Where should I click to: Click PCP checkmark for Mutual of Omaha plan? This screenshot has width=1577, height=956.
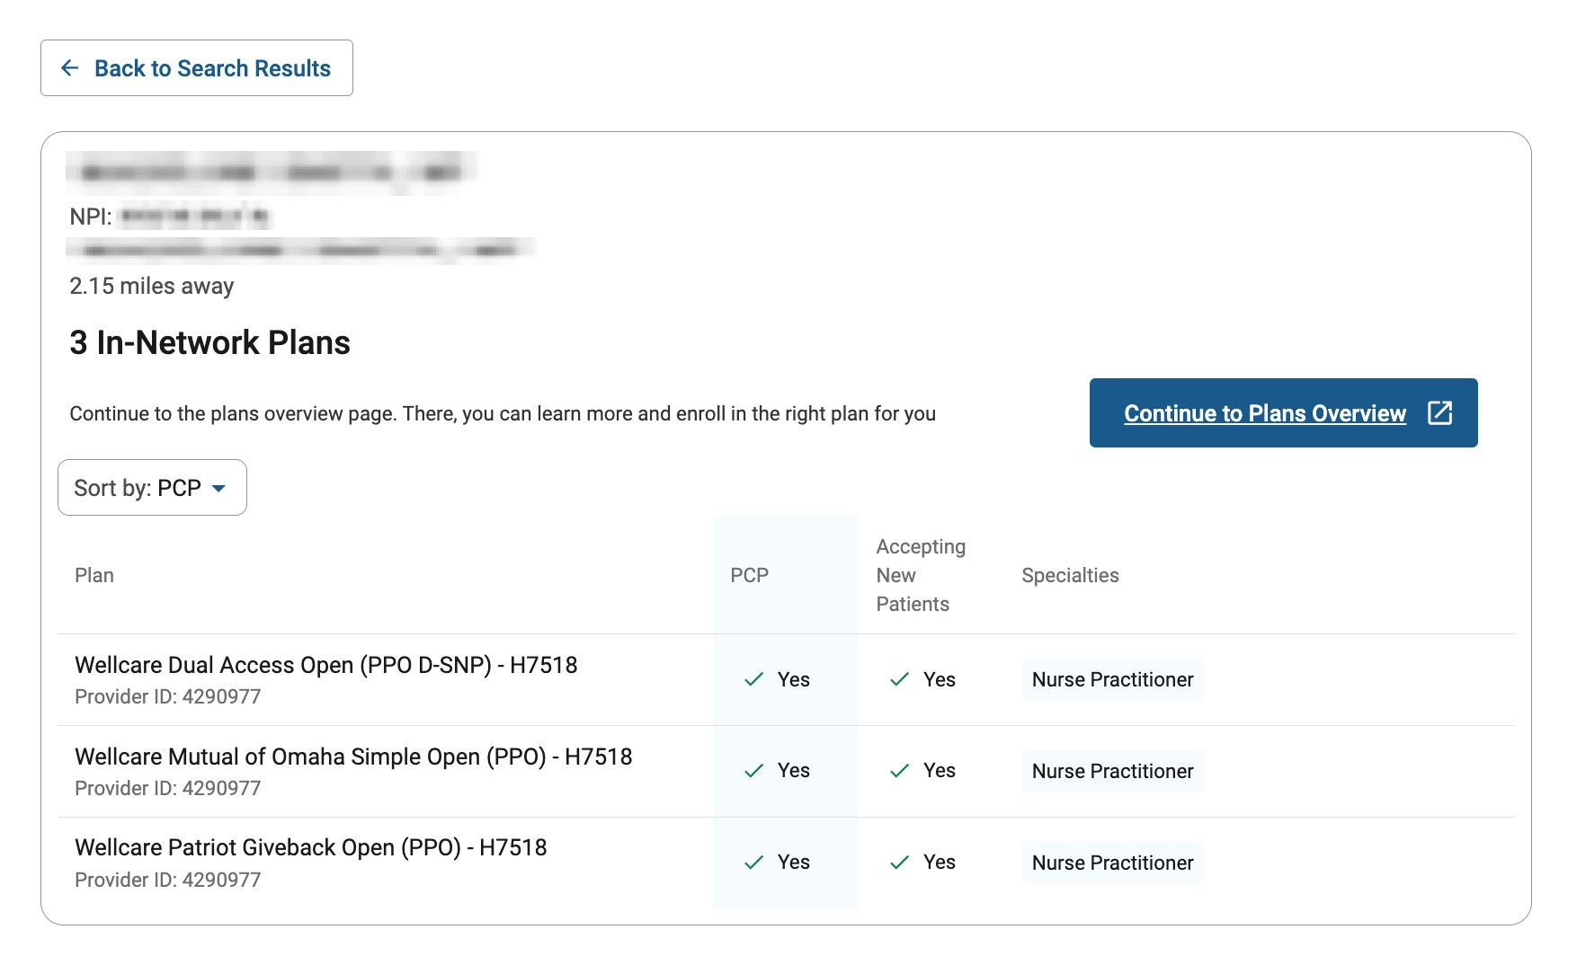coord(753,771)
